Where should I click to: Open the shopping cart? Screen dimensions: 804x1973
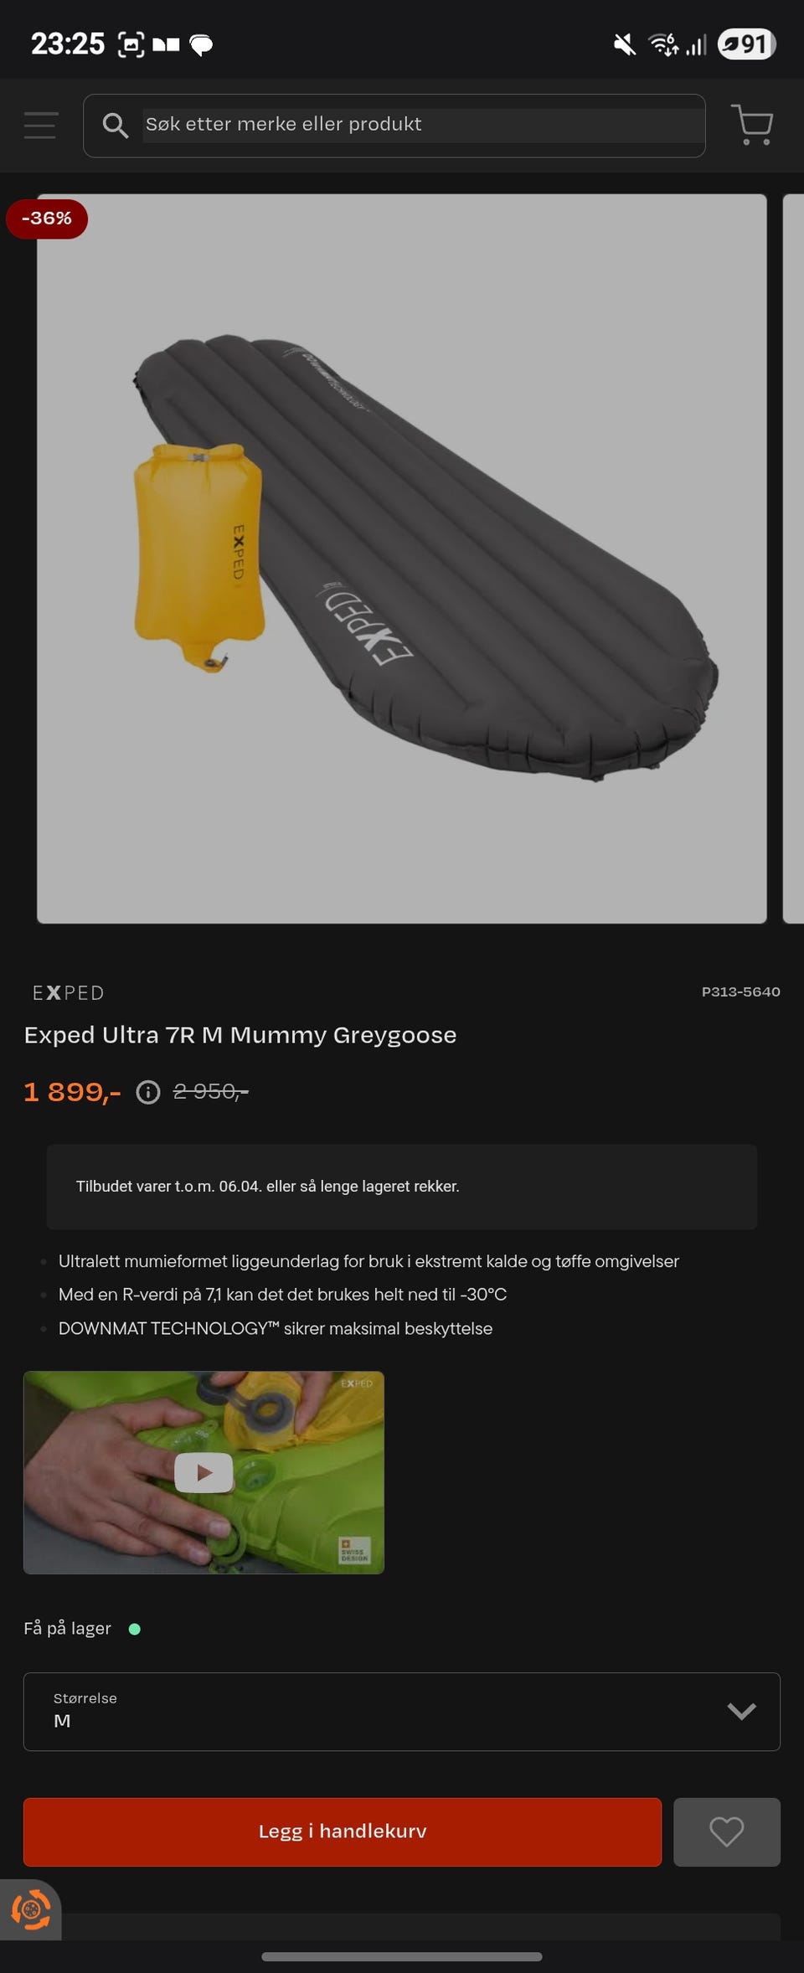click(752, 125)
